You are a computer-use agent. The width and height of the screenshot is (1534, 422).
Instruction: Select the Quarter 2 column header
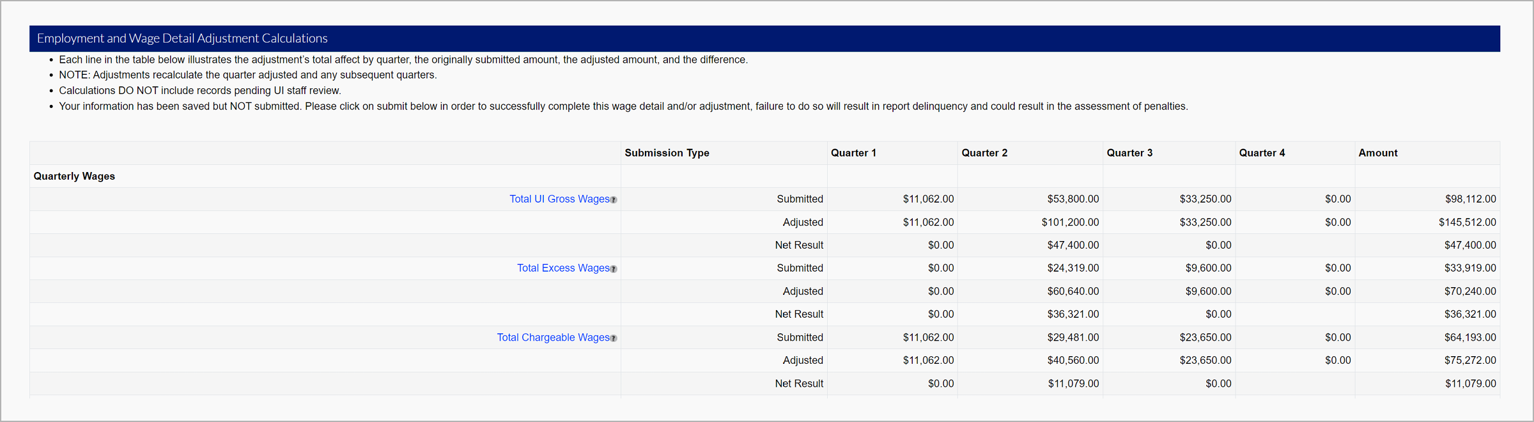click(984, 153)
